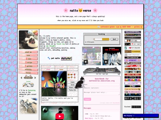The width and height of the screenshot is (161, 120).
Task: Click the Slots action button
Action: tap(72, 85)
